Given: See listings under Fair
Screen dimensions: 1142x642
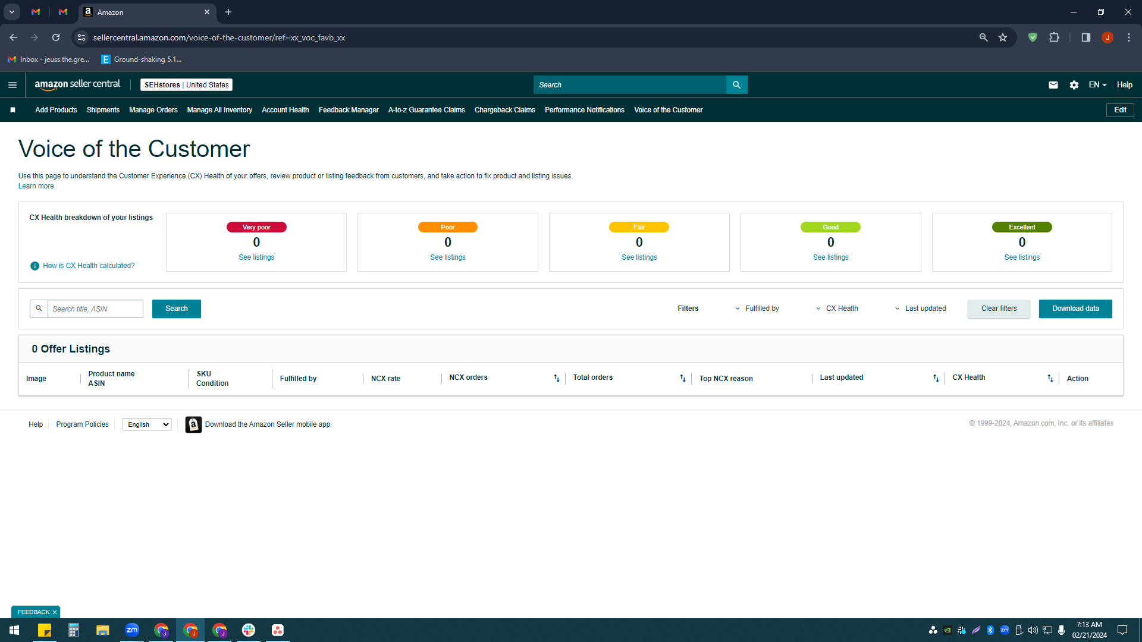Looking at the screenshot, I should (639, 257).
